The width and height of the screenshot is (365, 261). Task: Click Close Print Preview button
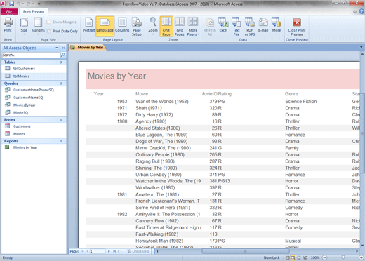click(x=297, y=27)
